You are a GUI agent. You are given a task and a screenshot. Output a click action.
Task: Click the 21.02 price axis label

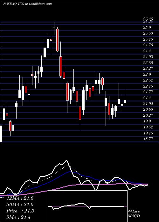148,104
